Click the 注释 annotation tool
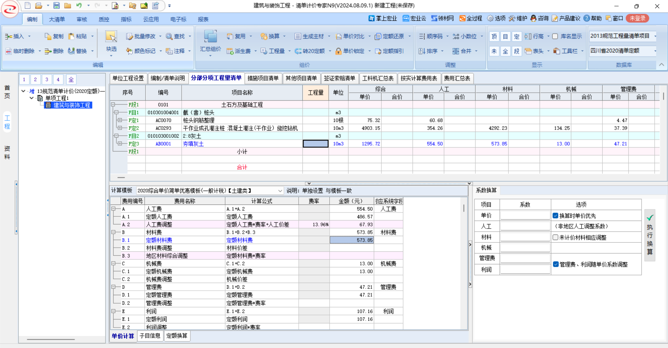Image resolution: width=668 pixels, height=348 pixels. pyautogui.click(x=176, y=51)
